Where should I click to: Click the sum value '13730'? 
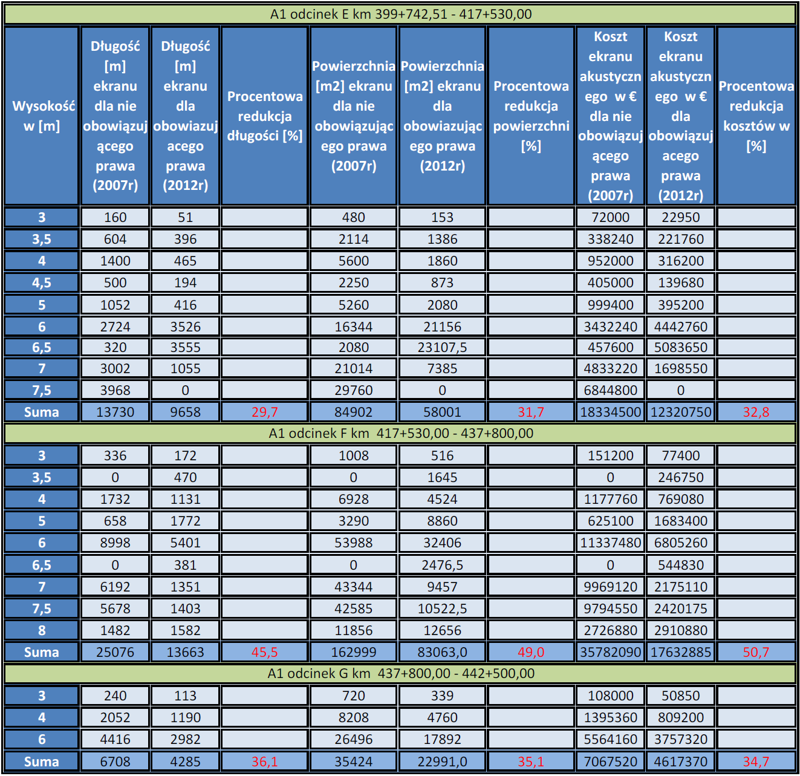click(115, 412)
